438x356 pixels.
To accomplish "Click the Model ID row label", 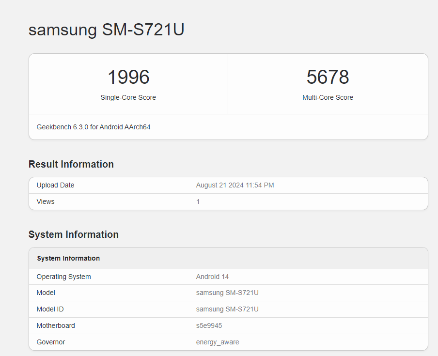I will [50, 309].
